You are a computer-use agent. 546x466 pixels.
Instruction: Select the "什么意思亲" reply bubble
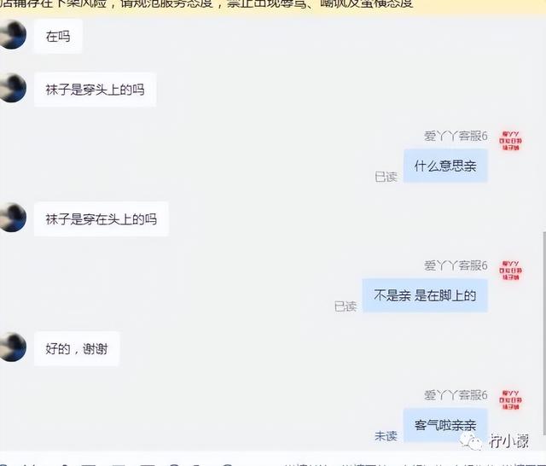coord(445,166)
